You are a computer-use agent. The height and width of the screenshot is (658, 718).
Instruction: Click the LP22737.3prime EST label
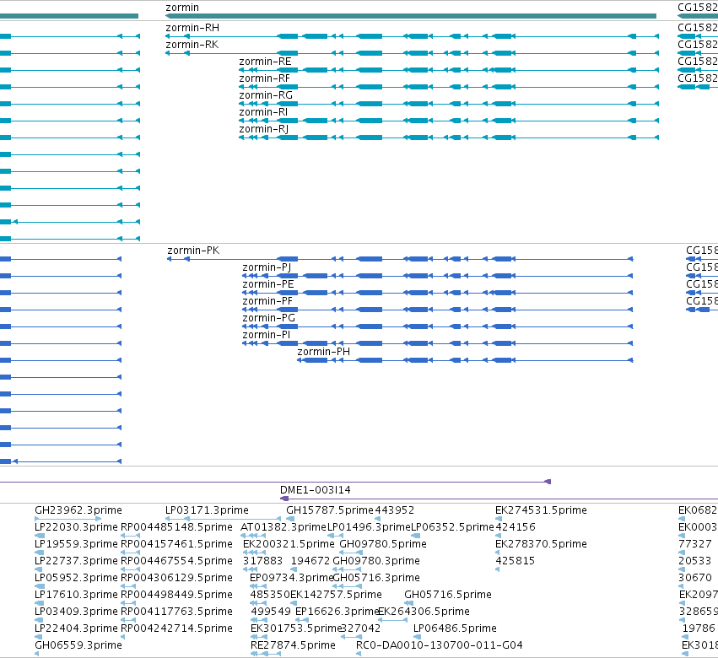[x=76, y=561]
